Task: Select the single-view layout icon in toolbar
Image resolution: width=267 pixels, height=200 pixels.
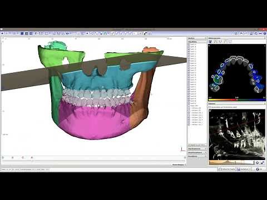Action: (x=22, y=33)
